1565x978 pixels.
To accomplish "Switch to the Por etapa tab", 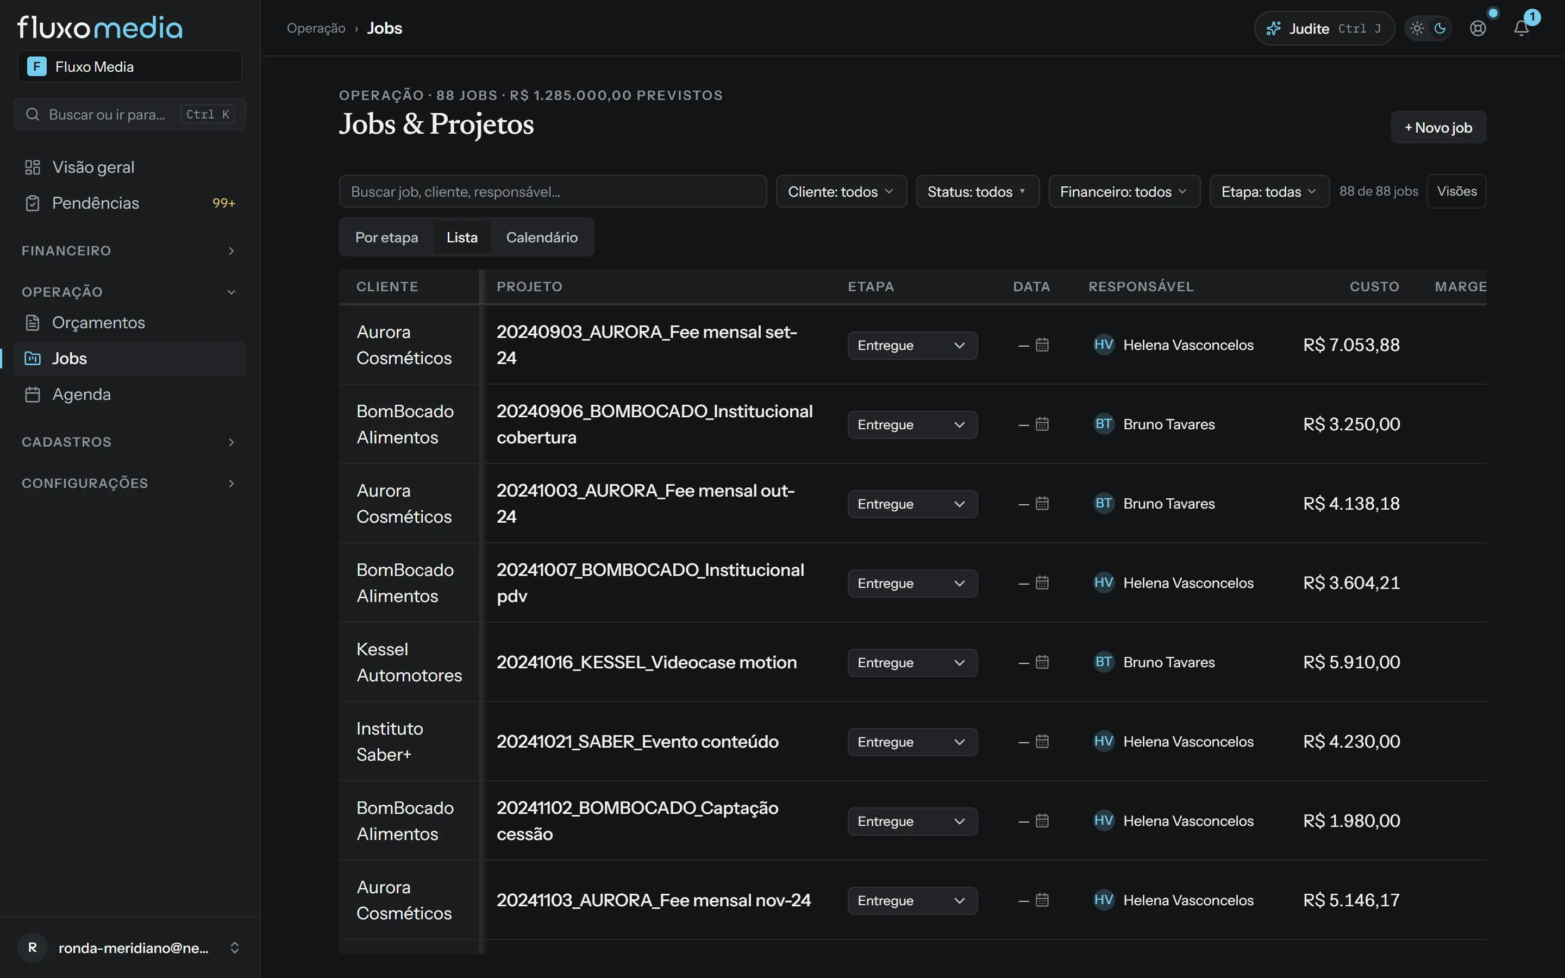I will 387,237.
